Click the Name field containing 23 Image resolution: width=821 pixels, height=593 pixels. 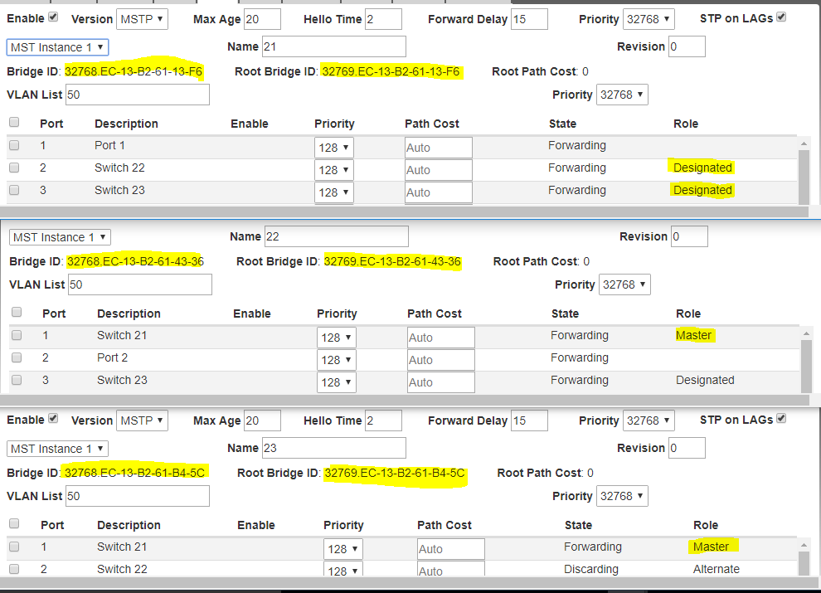333,448
